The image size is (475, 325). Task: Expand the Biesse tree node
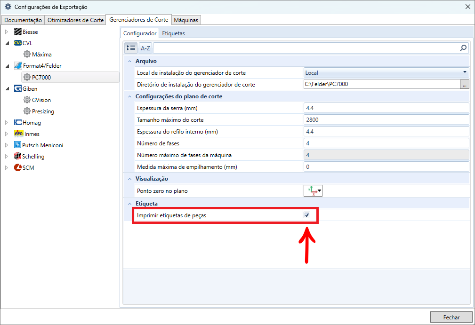(x=7, y=32)
